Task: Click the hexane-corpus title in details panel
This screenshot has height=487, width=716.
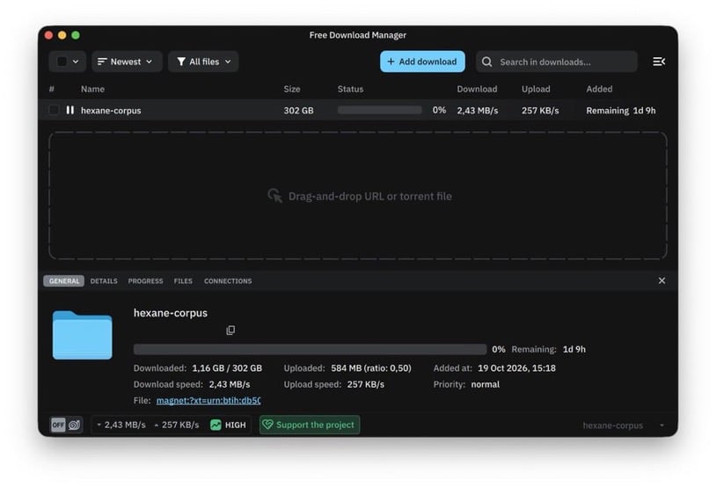Action: click(x=171, y=313)
